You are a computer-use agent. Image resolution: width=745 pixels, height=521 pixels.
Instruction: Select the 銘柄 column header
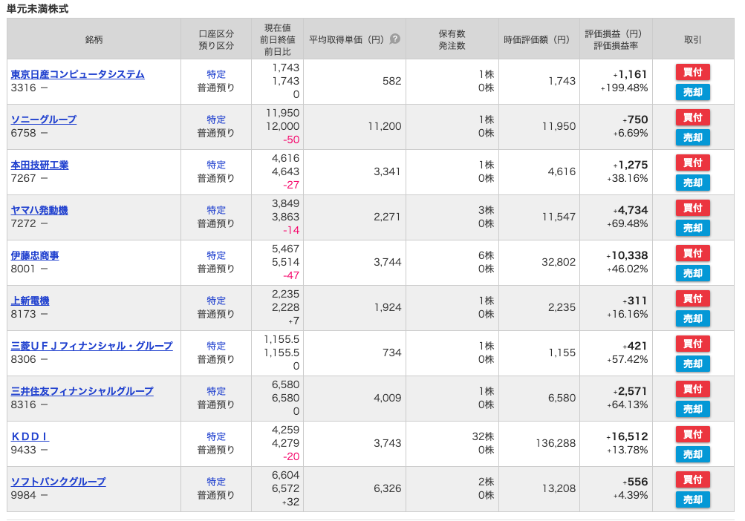point(94,39)
